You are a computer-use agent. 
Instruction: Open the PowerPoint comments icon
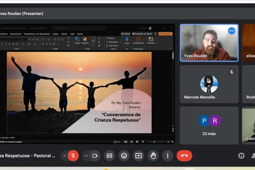click(x=156, y=34)
